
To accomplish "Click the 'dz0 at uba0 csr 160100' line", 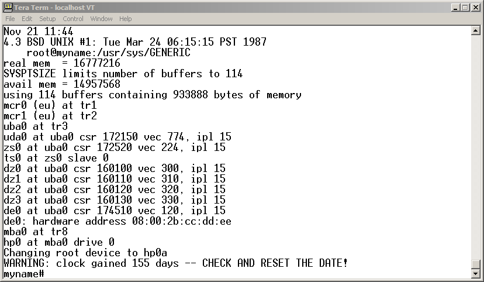I will 115,168.
